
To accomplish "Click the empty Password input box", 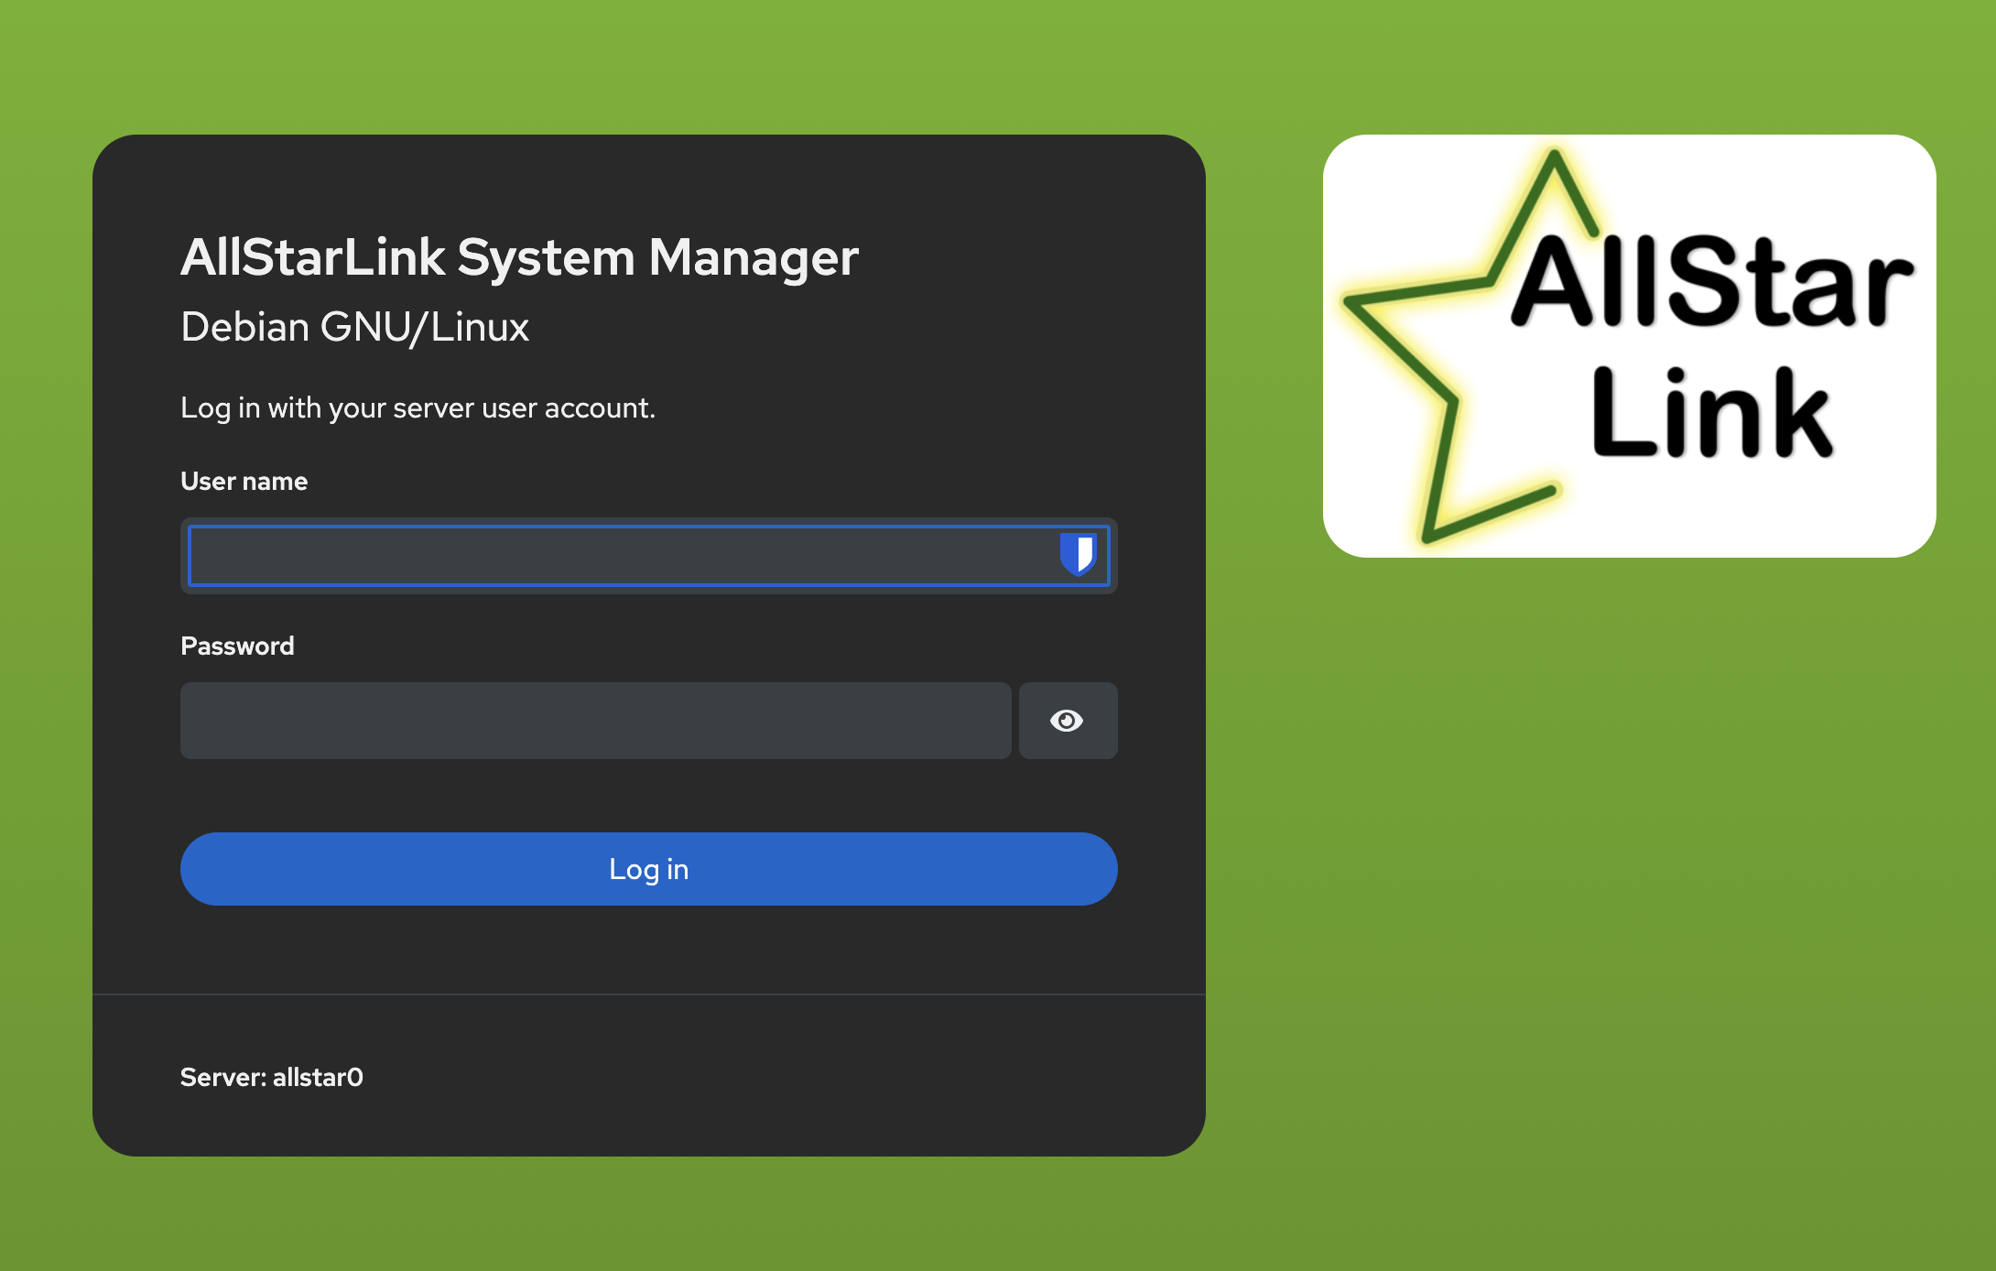I will click(x=595, y=721).
